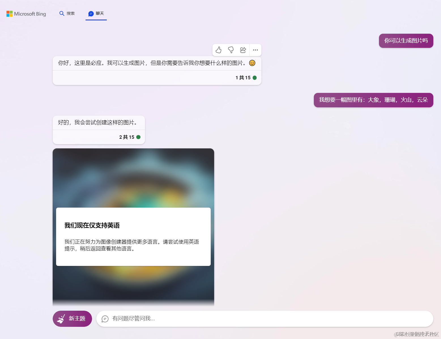Thumbs up Bing's first reply
This screenshot has width=441, height=339.
pyautogui.click(x=218, y=50)
